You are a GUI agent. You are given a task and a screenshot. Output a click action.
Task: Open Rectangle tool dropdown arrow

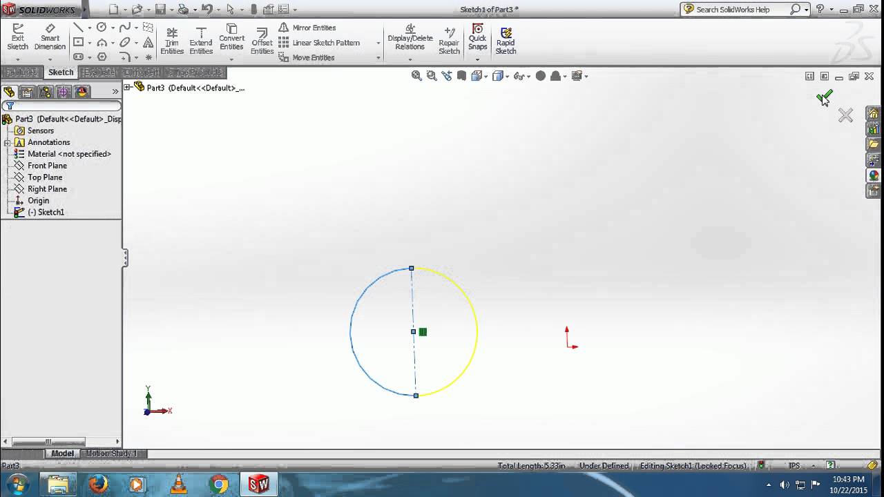click(90, 43)
